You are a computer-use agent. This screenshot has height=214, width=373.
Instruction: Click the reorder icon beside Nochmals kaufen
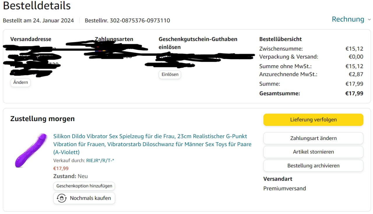coord(61,198)
